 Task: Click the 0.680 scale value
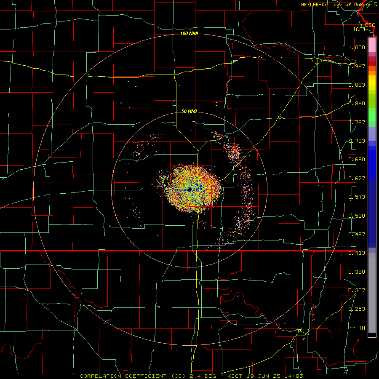[357, 160]
